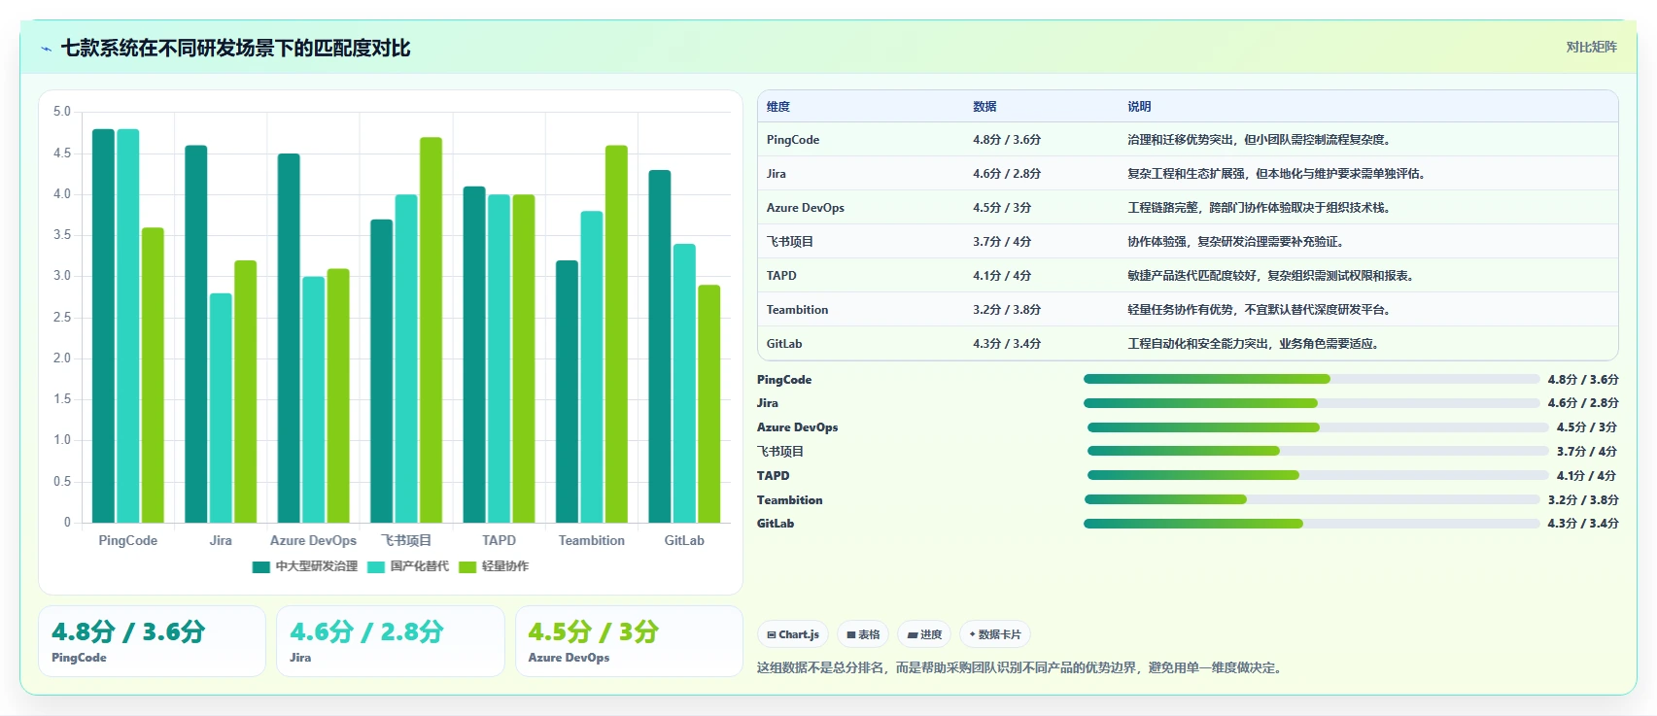Screen dimensions: 1657x716
Task: Click the description 协作体验强 in 飞书项目 row
Action: [1237, 242]
